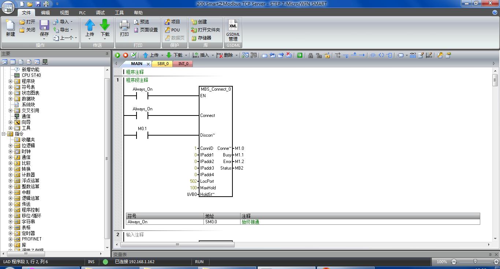Screen dimensions: 500x269
Task: Expand the 定时器 instruction folder
Action: click(x=11, y=233)
